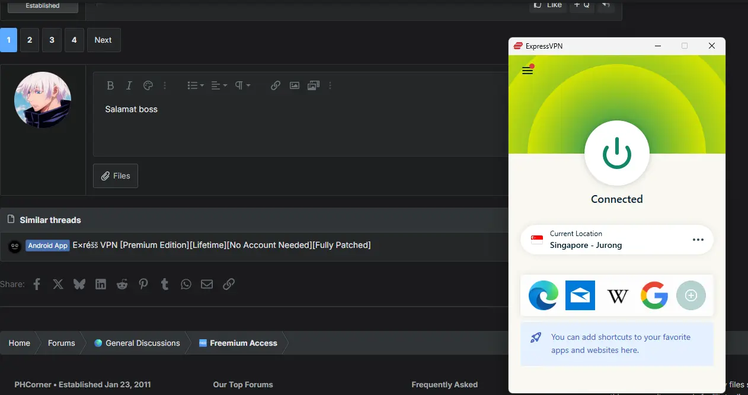Image resolution: width=748 pixels, height=395 pixels.
Task: Click the PHCorner Established Jan 23, 2011 text
Action: coord(83,384)
